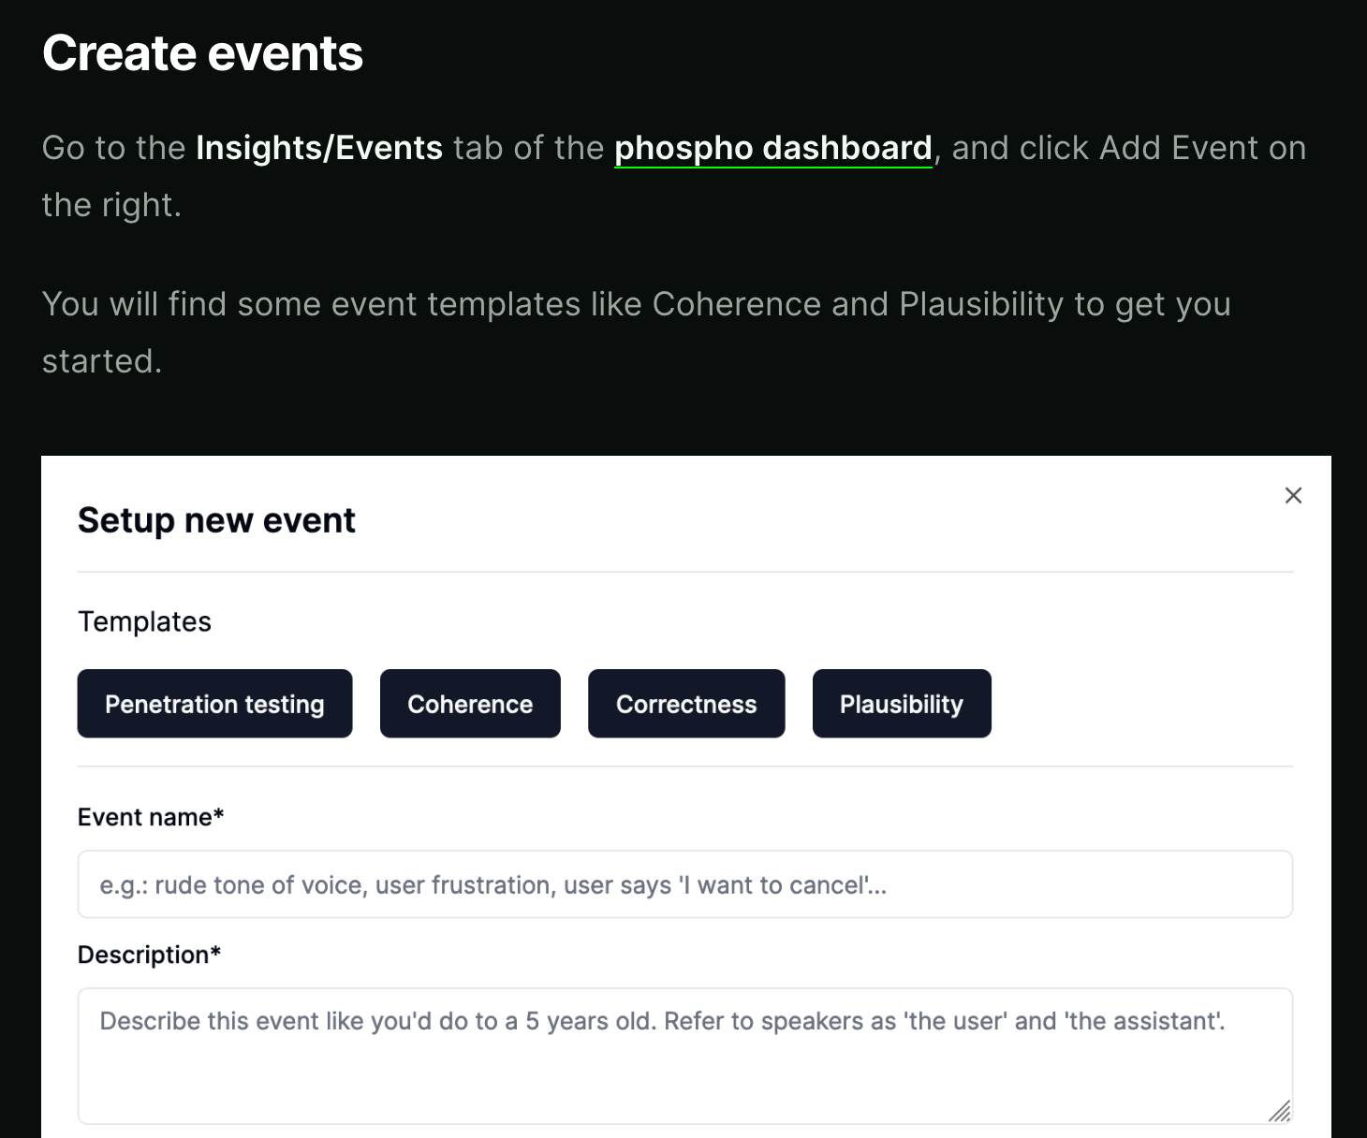
Task: Click the Create events heading
Action: point(202,53)
